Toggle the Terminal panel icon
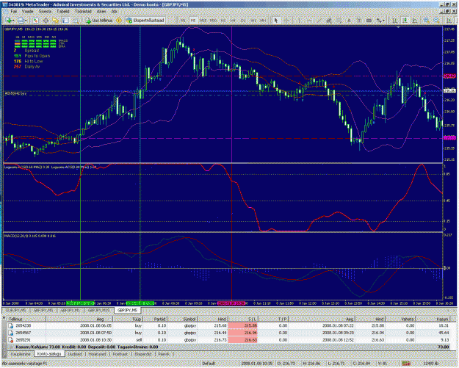The image size is (459, 368). click(65, 21)
